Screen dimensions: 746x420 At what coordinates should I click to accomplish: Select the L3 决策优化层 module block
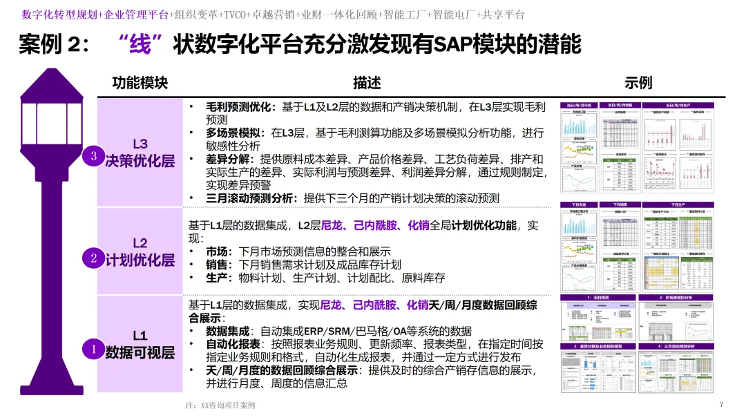(140, 152)
